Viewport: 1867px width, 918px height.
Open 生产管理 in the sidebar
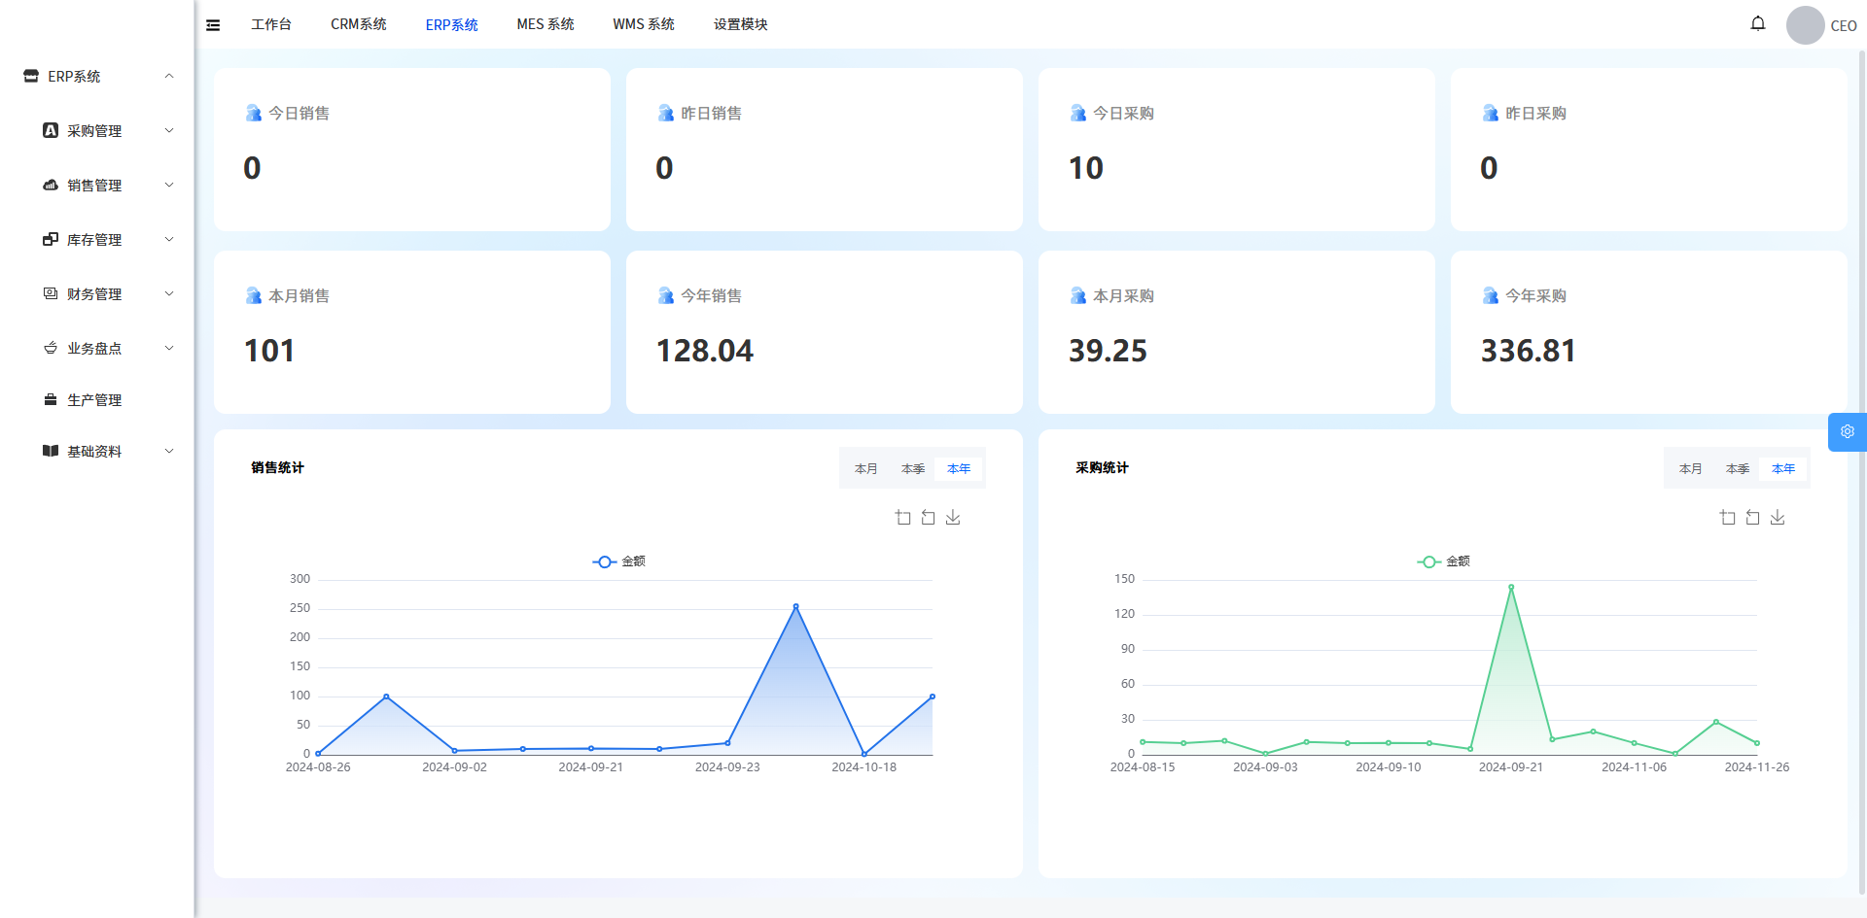[94, 400]
